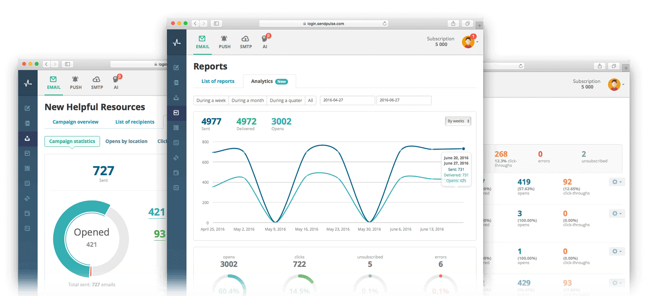Open SMTP section in center window

point(246,42)
